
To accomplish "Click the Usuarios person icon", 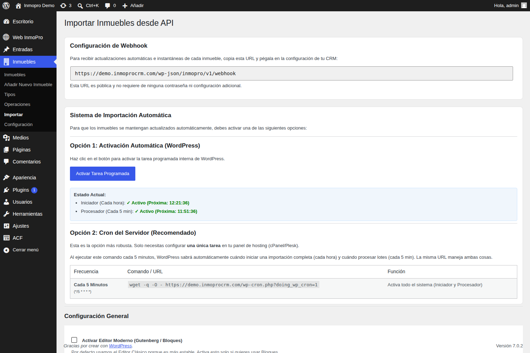I will 6,202.
